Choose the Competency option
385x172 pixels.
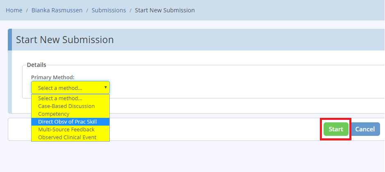click(x=70, y=114)
